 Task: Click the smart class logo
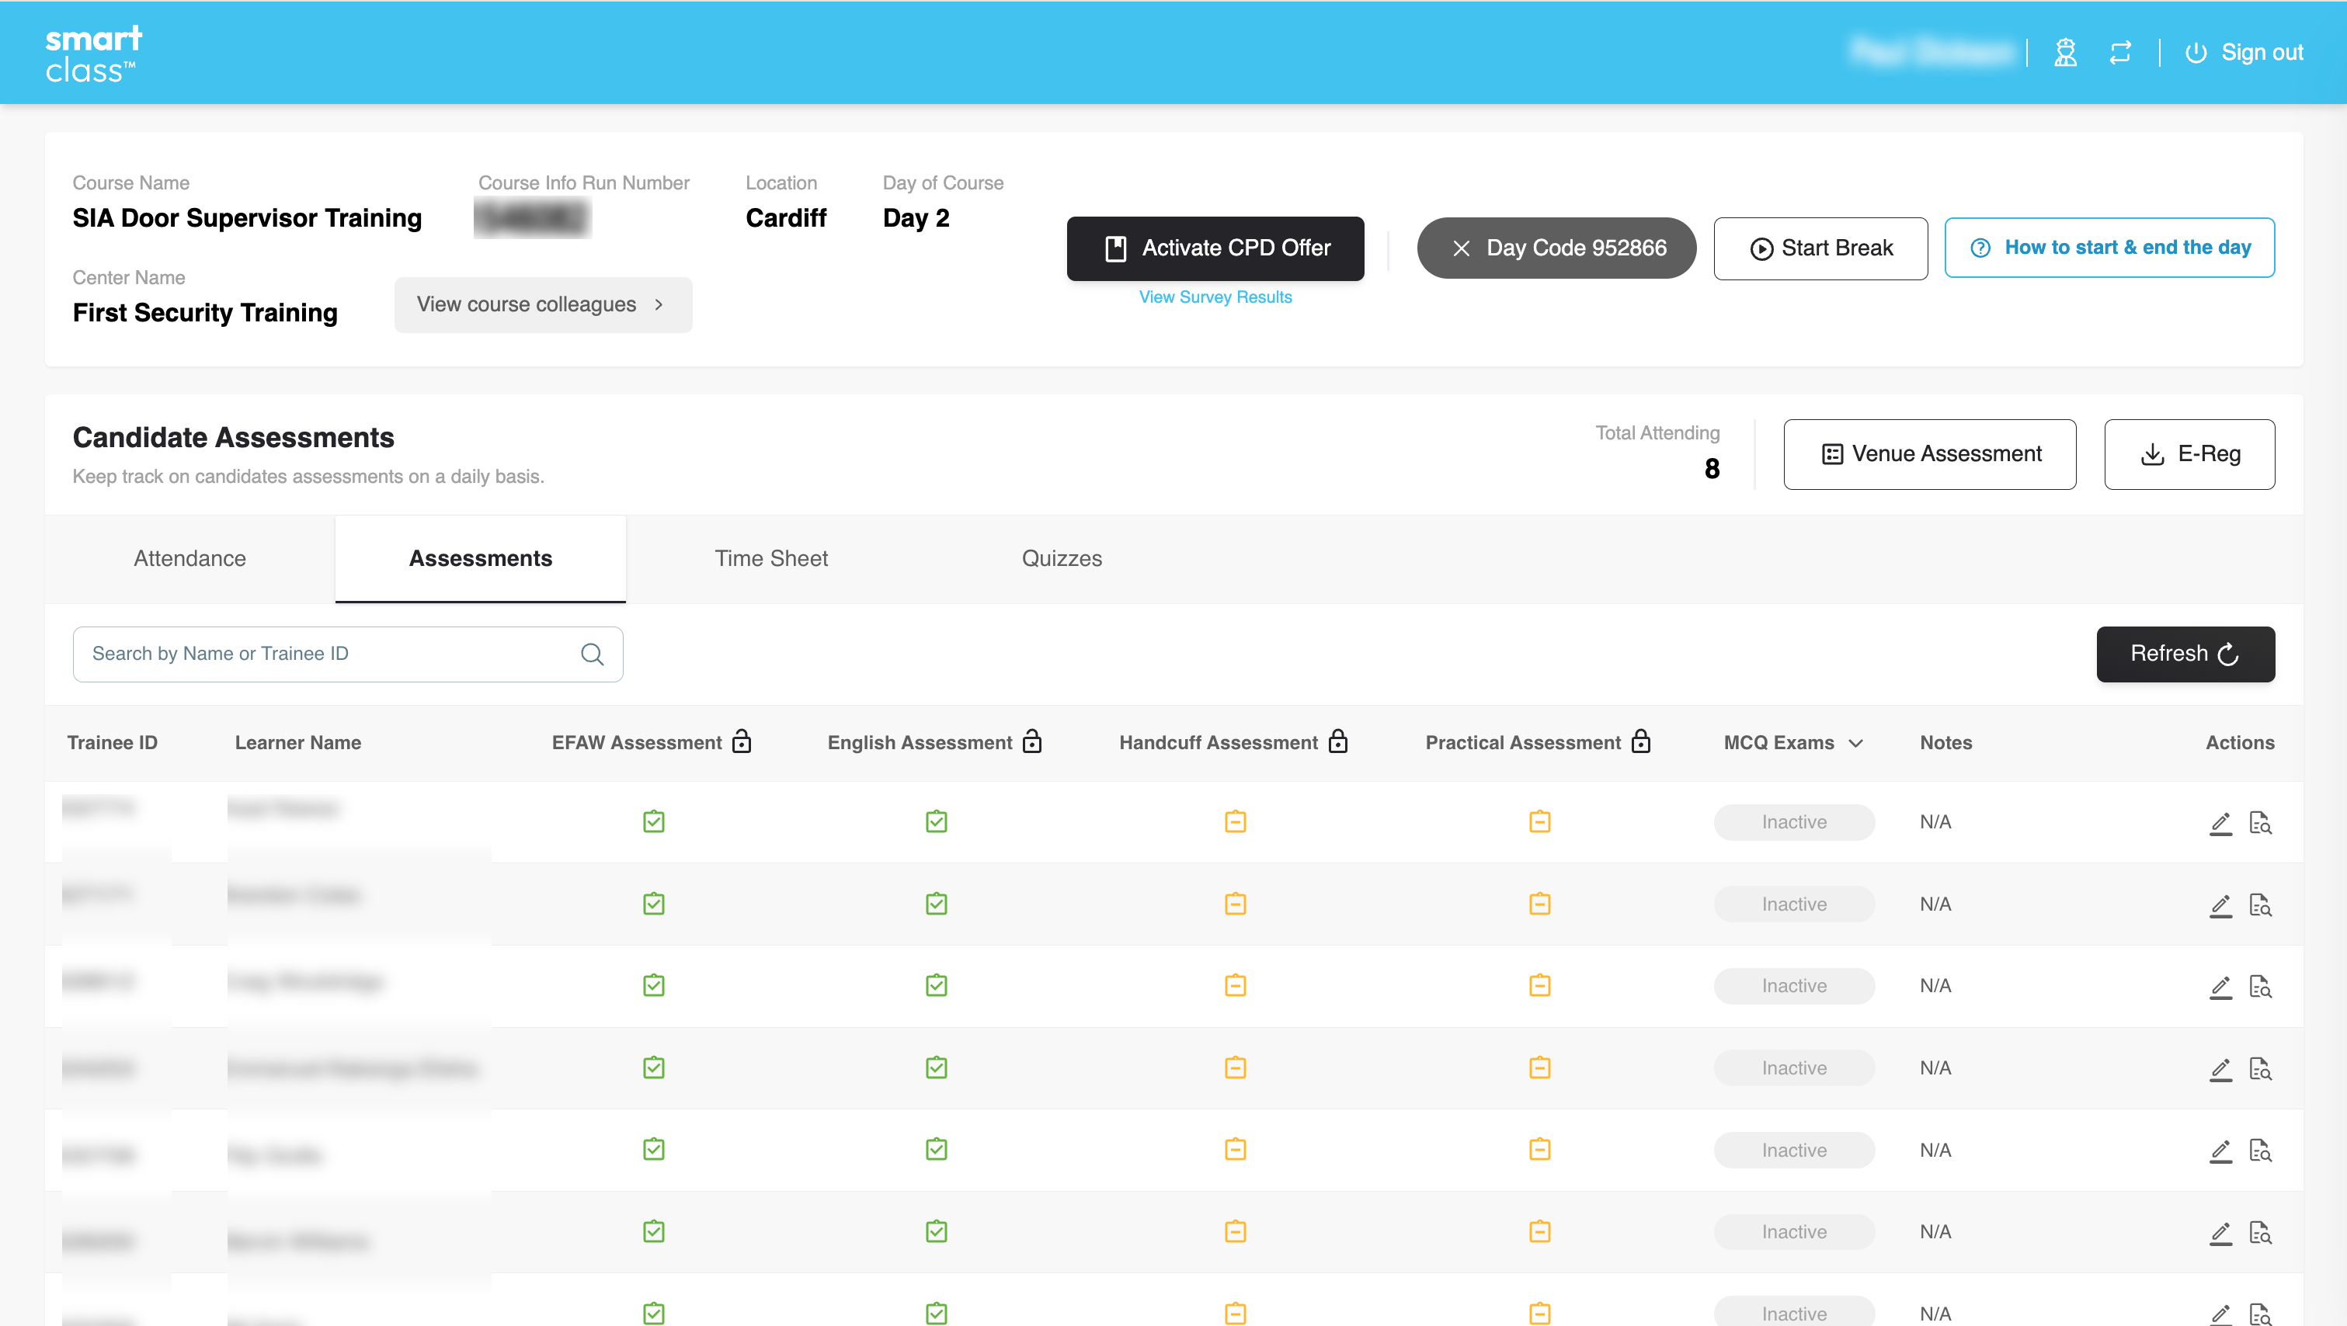[x=93, y=54]
